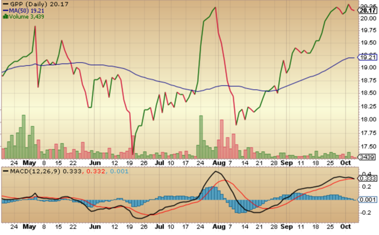Click the 18.25 price axis label
This screenshot has height=235, width=379.
(x=368, y=107)
